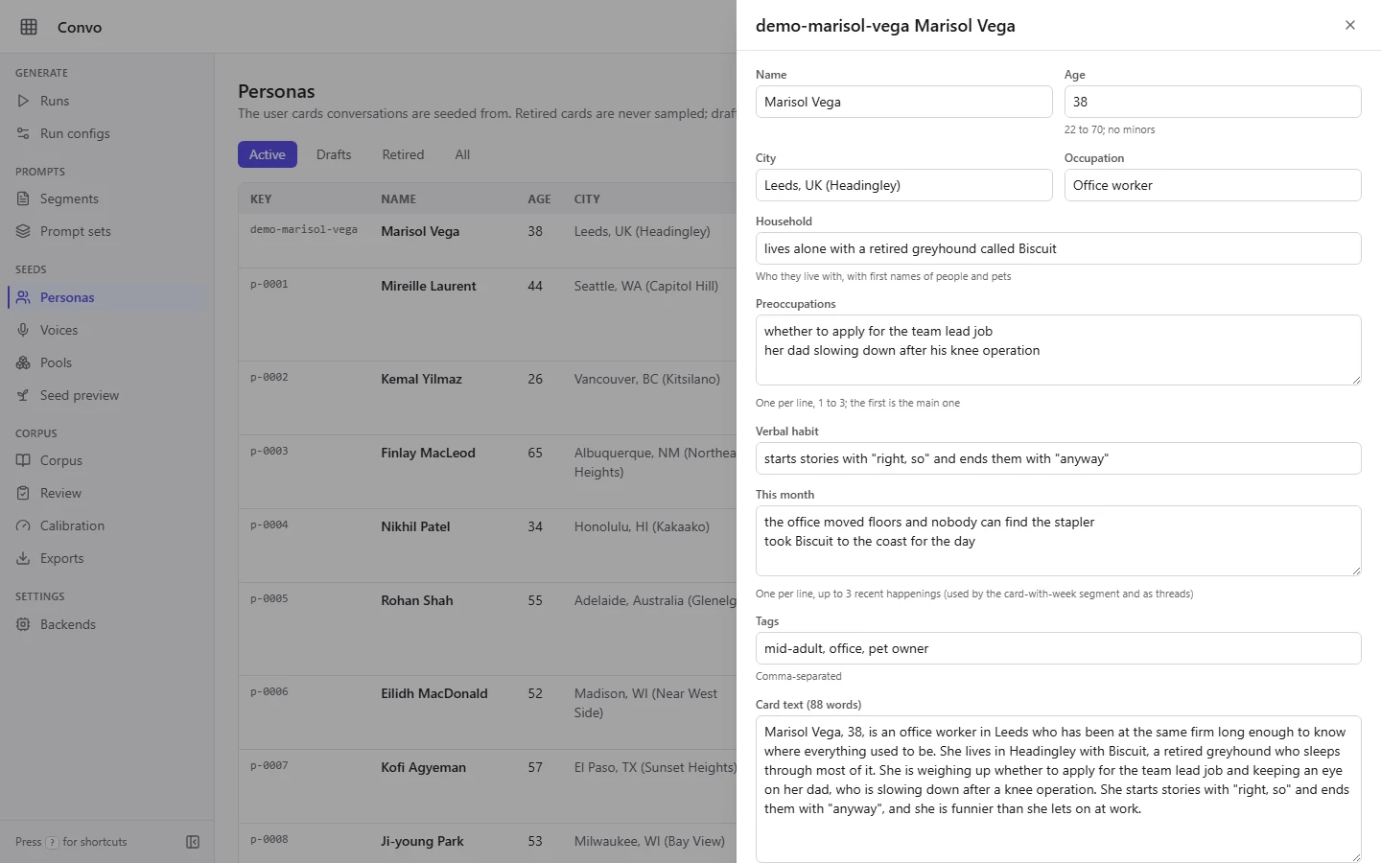Click the Corpus book icon

point(23,460)
